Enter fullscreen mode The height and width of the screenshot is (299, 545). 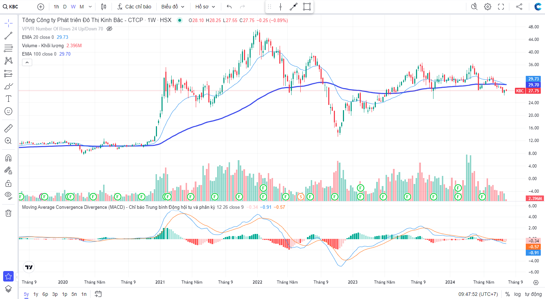tap(501, 7)
